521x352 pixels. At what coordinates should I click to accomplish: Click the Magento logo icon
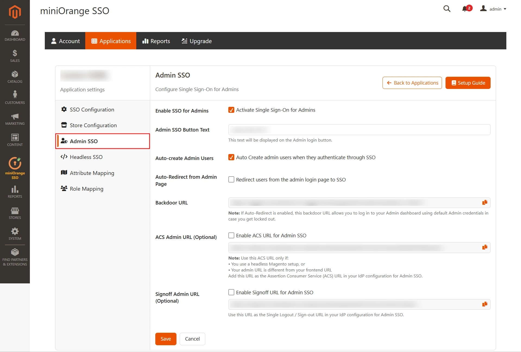(x=15, y=12)
